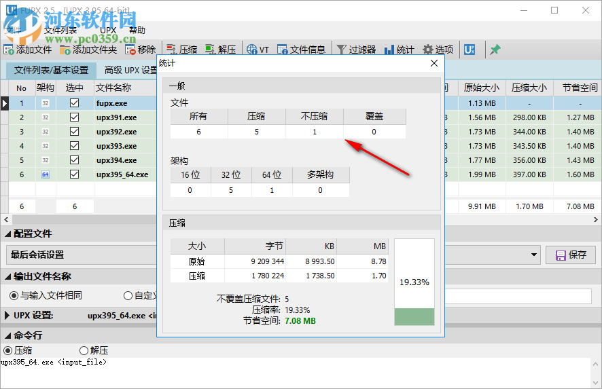Click the 7.08 MB saved space value
Screen dimensions: 602x389
(x=300, y=320)
